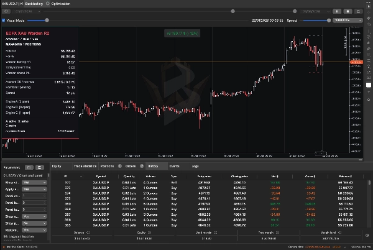Open the 'Restore...' Yes dropdown
Image resolution: width=373 pixels, height=250 pixels.
tap(34, 230)
